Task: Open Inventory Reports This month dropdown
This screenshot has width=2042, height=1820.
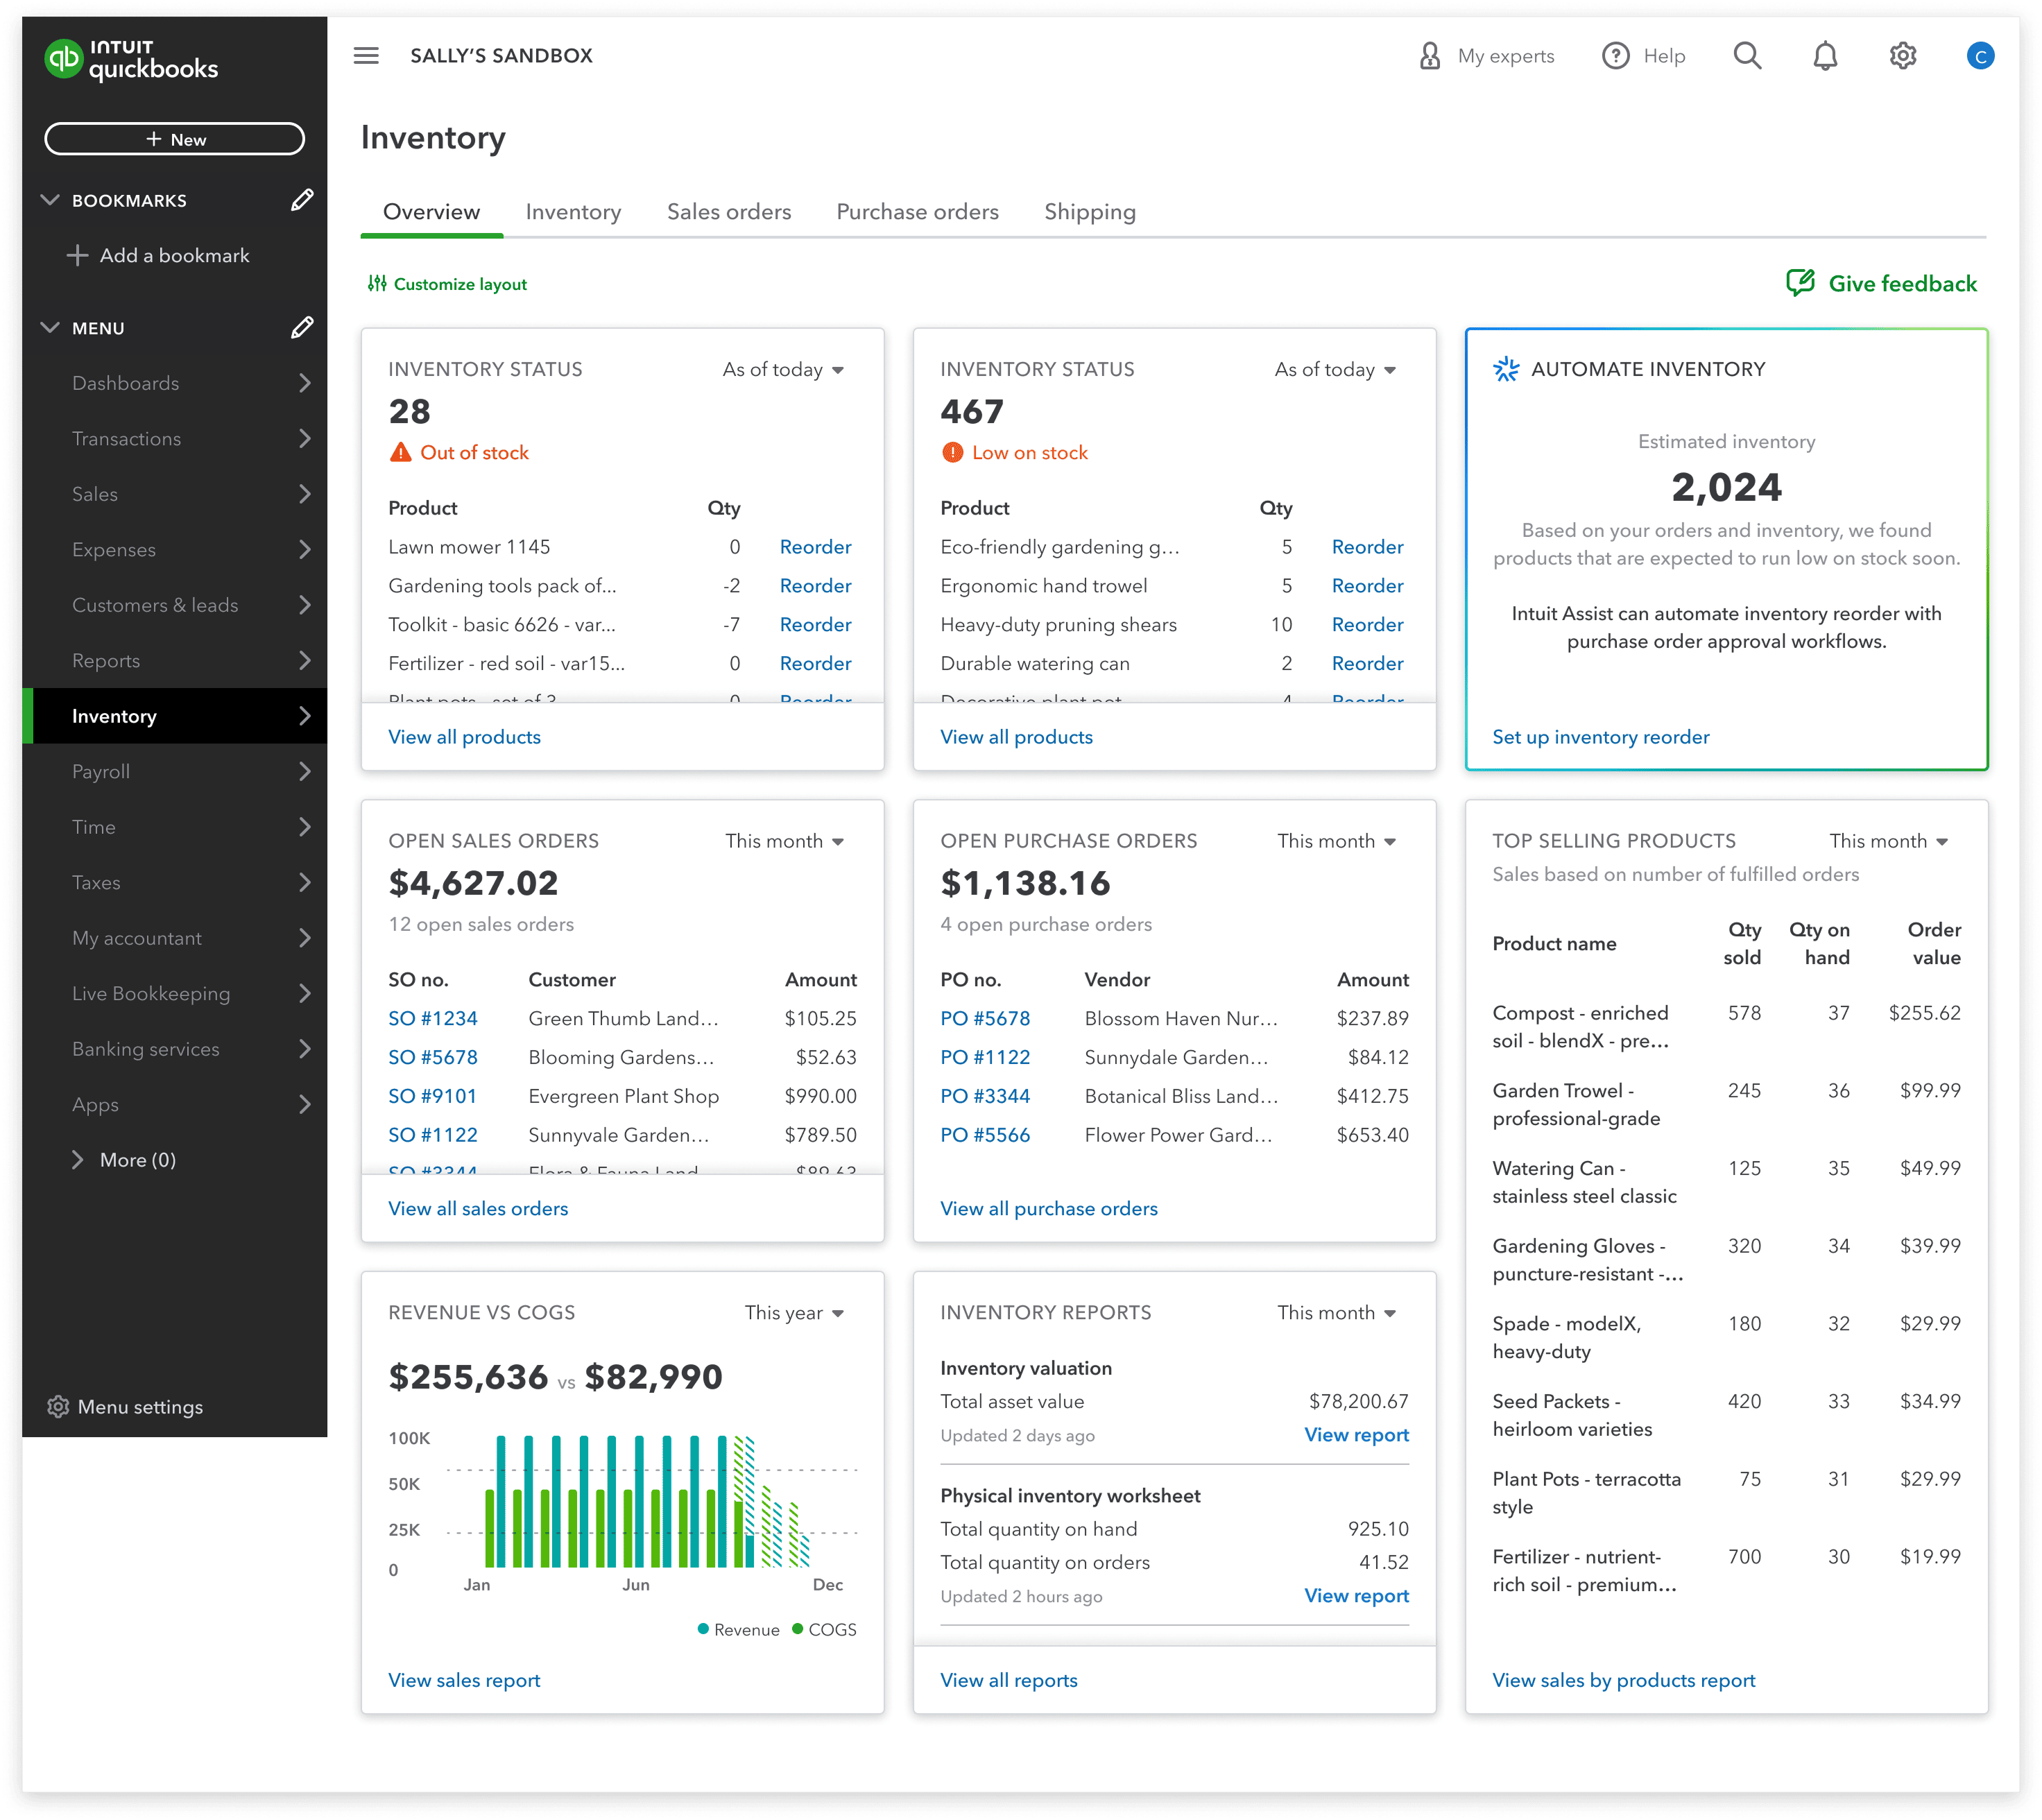Action: pos(1337,1312)
